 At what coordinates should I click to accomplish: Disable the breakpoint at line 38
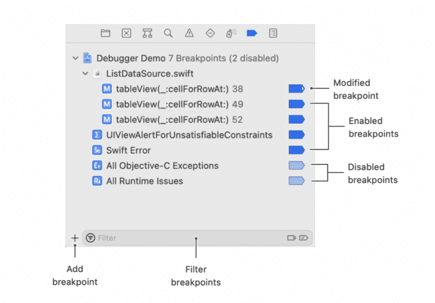pos(296,89)
